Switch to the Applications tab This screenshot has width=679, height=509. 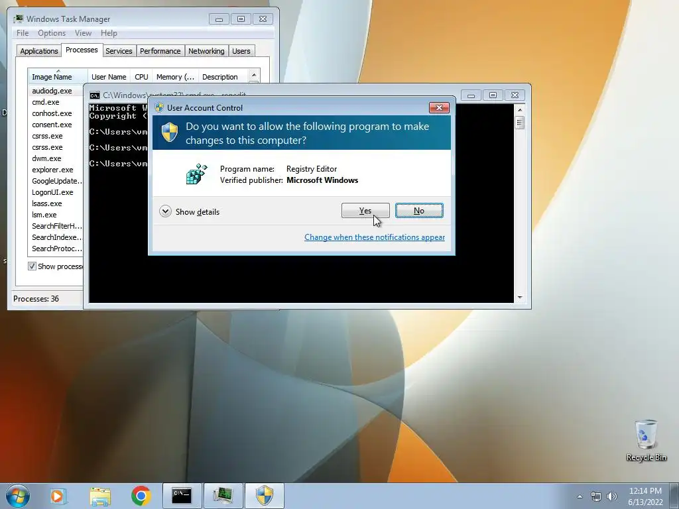(x=39, y=51)
